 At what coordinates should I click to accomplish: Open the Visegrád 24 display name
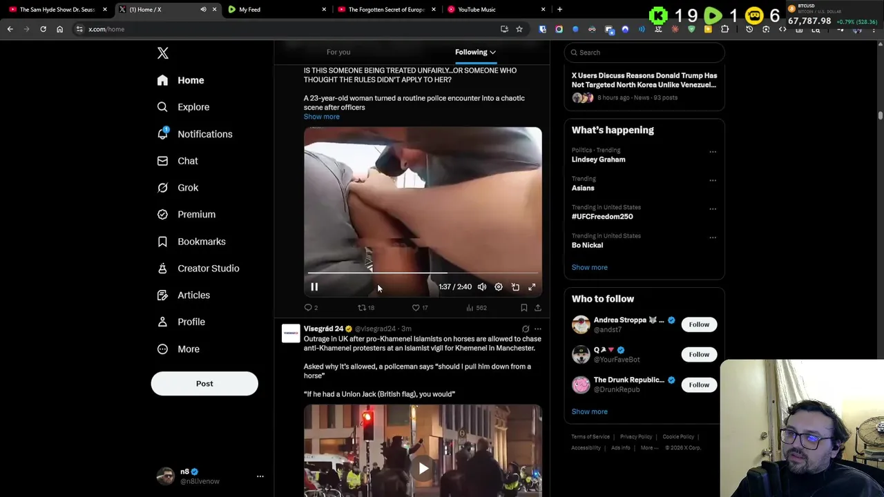point(323,329)
